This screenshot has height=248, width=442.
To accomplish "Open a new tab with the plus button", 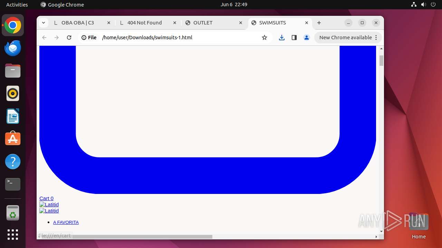I will pos(319,23).
